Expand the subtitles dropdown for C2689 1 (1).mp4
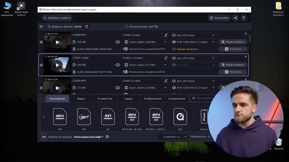The height and width of the screenshot is (162, 289). pos(193,58)
